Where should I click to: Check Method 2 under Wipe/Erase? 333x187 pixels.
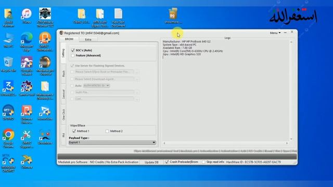pos(107,131)
